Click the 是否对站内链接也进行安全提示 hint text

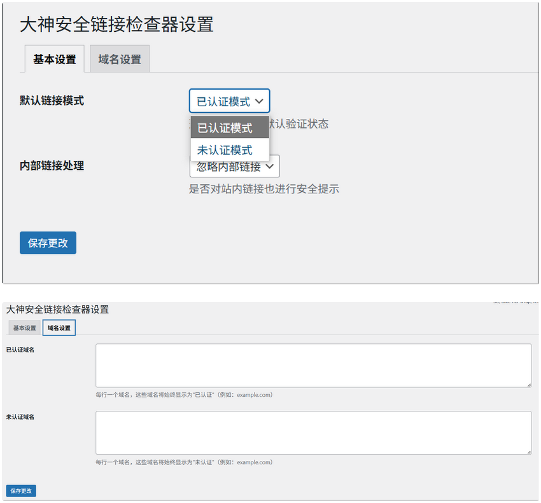263,189
